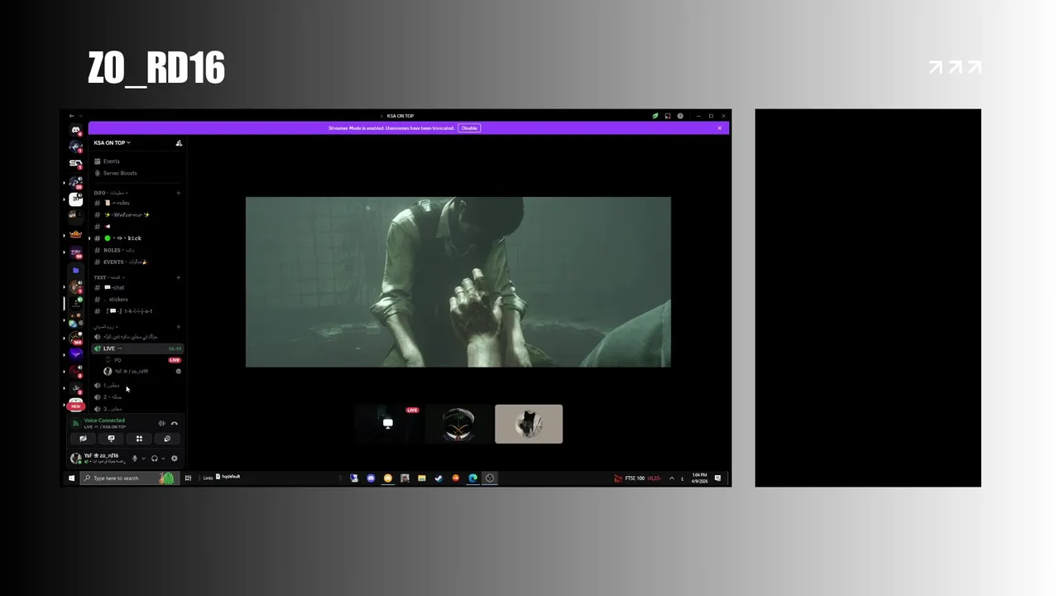The height and width of the screenshot is (596, 1059).
Task: Deafen with the headphones button
Action: coord(154,459)
